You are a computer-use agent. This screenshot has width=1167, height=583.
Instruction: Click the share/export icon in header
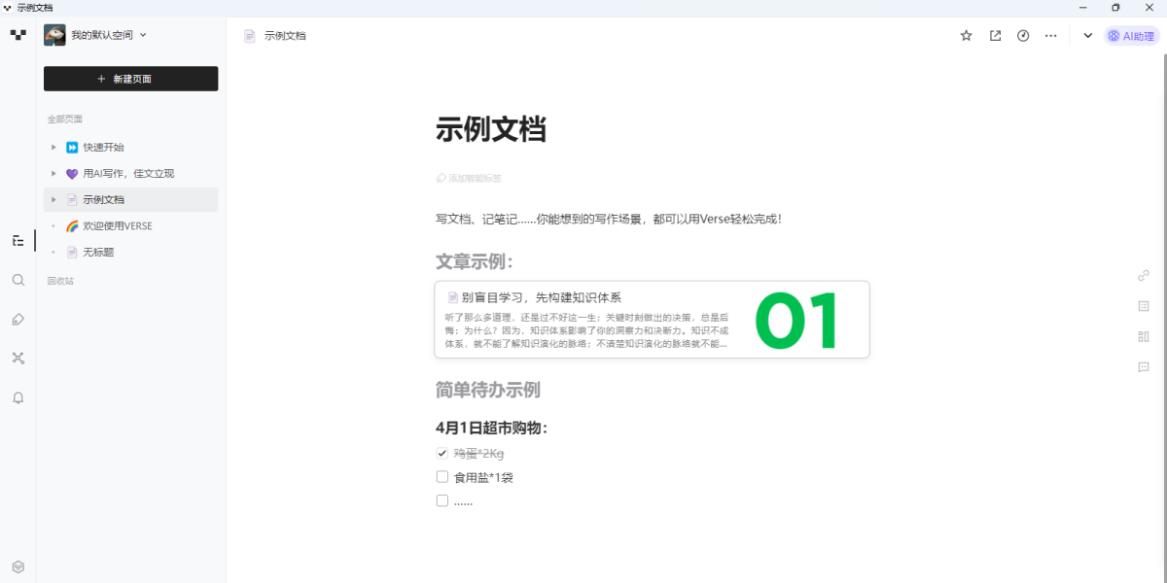point(995,36)
